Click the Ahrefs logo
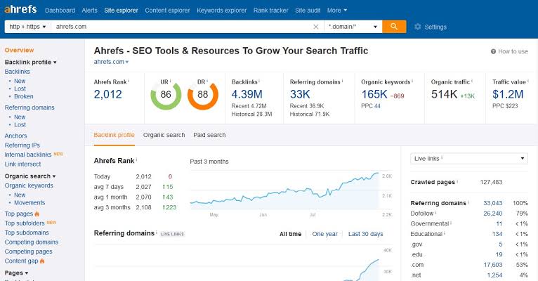This screenshot has width=538, height=281. click(x=20, y=9)
